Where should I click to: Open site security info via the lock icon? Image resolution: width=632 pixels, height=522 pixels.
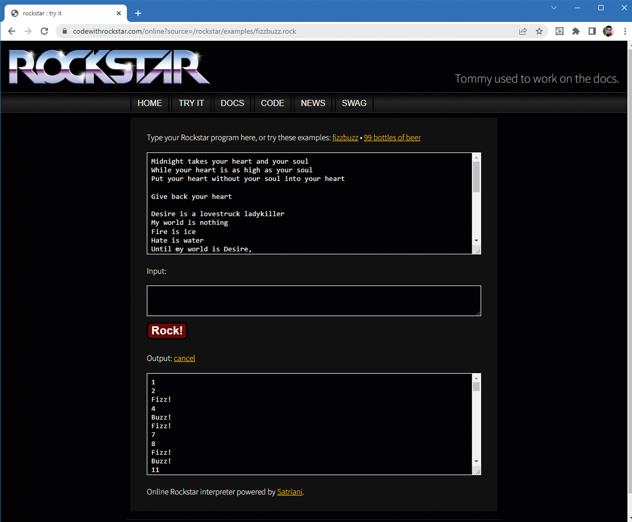tap(65, 31)
